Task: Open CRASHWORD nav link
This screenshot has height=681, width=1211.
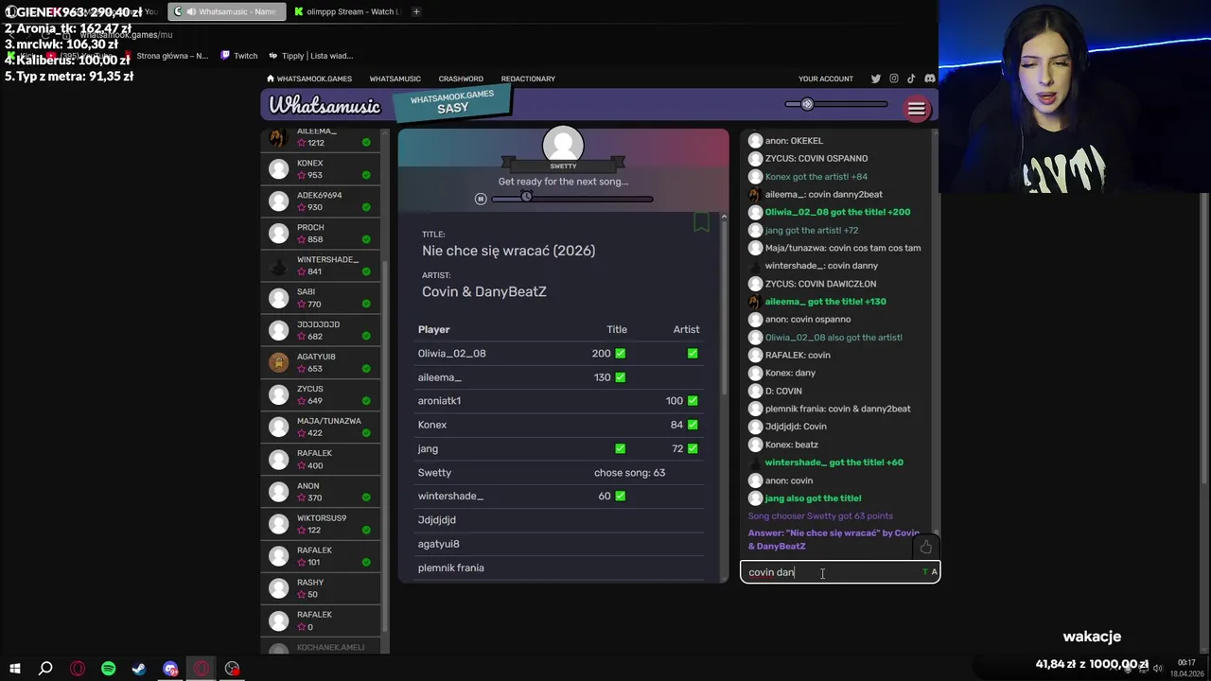Action: click(x=461, y=79)
